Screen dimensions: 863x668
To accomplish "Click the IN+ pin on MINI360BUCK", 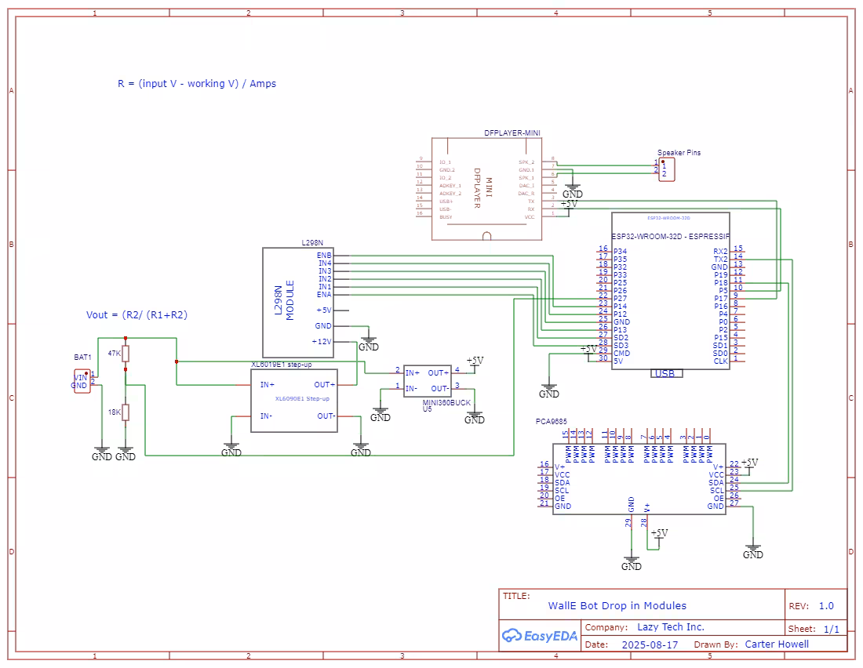I will [x=412, y=372].
